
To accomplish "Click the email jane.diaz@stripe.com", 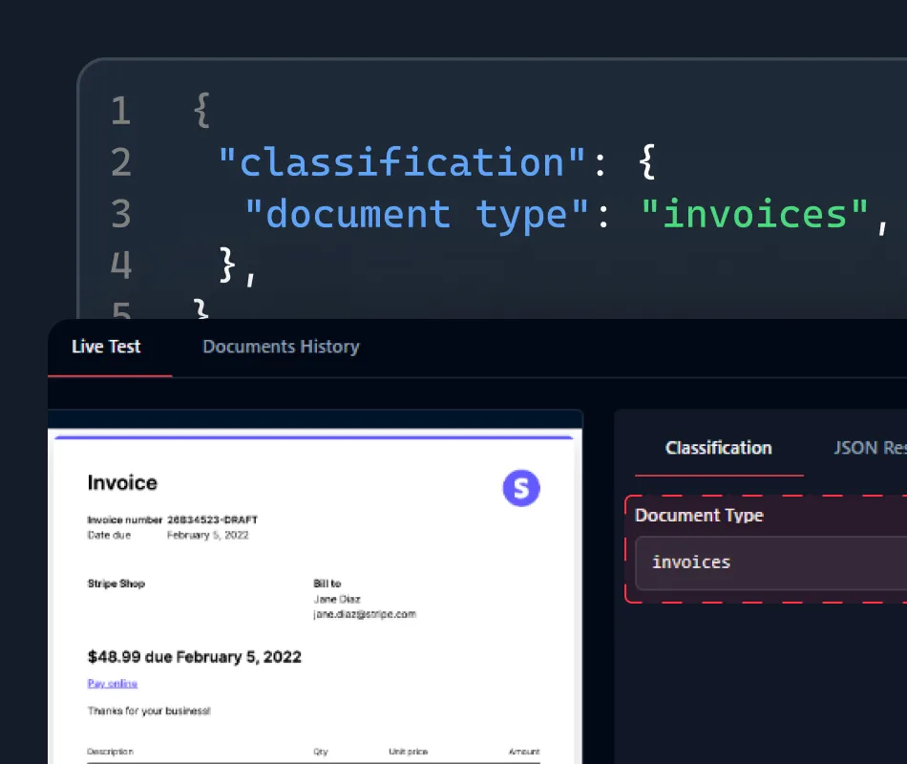I will pos(365,614).
